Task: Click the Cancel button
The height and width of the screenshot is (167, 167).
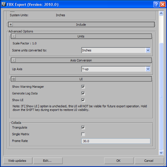Action: 149,161
